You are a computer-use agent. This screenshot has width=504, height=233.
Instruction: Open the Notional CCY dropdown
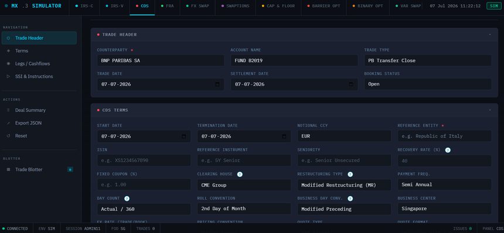[x=344, y=136]
